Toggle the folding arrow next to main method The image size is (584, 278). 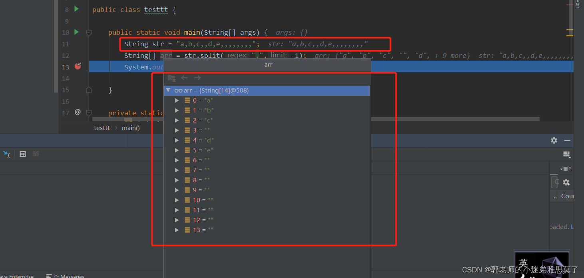coord(89,32)
